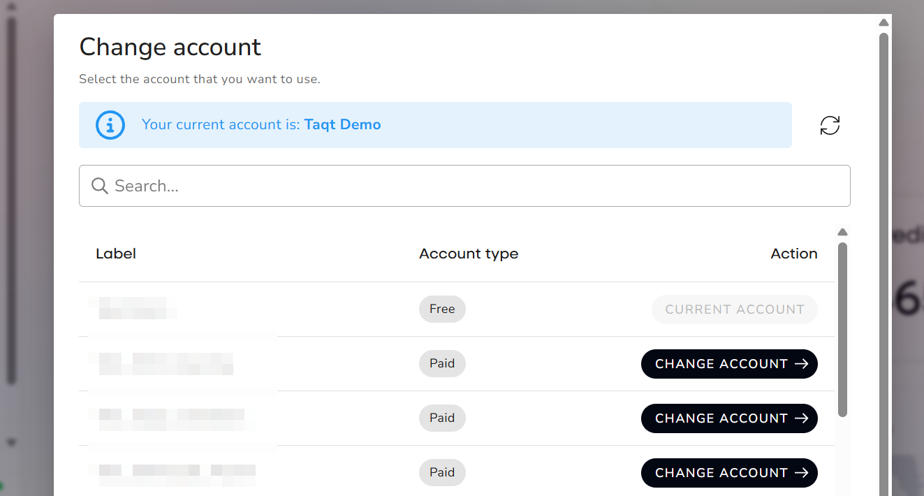Click the Action column header

pos(794,254)
